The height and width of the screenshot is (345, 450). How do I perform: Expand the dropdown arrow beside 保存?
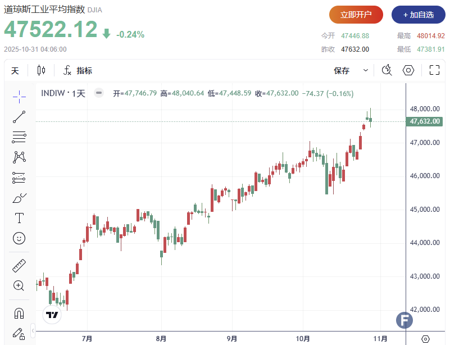(366, 70)
